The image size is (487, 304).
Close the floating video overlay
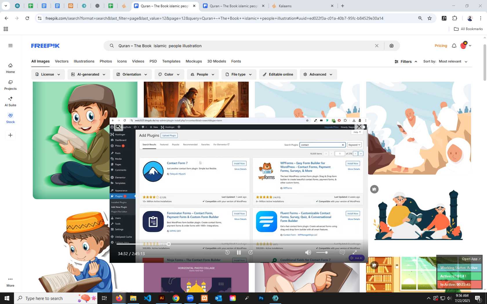click(x=359, y=127)
